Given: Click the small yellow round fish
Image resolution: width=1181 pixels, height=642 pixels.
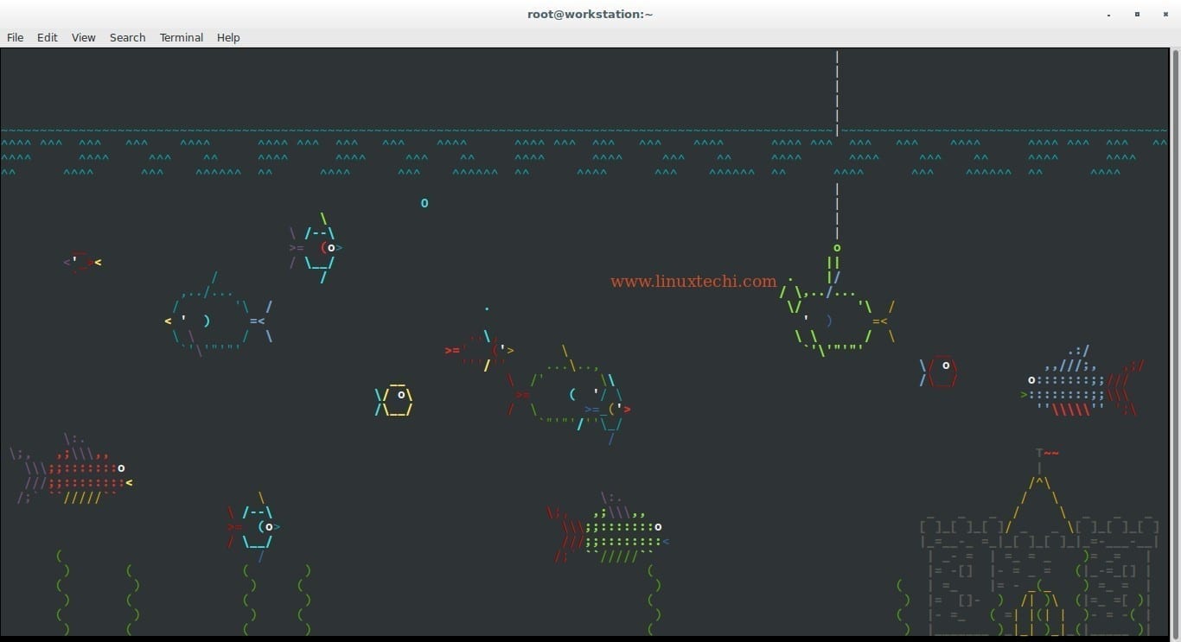Looking at the screenshot, I should [x=393, y=400].
